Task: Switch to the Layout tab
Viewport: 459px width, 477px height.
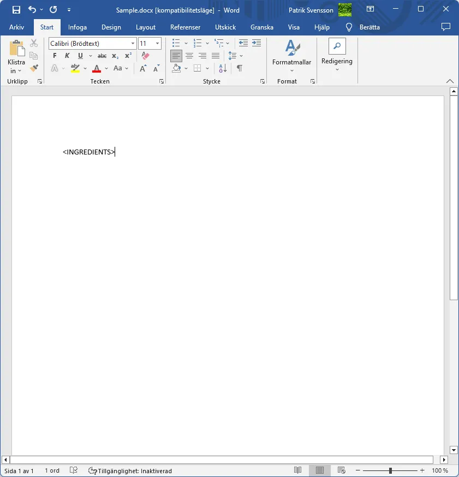Action: [145, 27]
